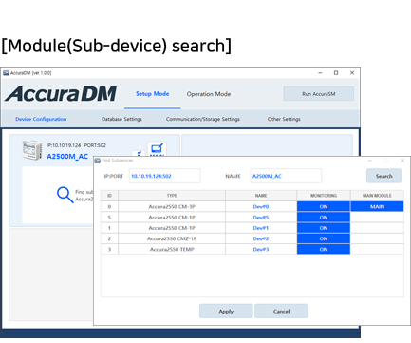The height and width of the screenshot is (343, 411).
Task: Click the A2500M_AC device meter image
Action: point(32,150)
